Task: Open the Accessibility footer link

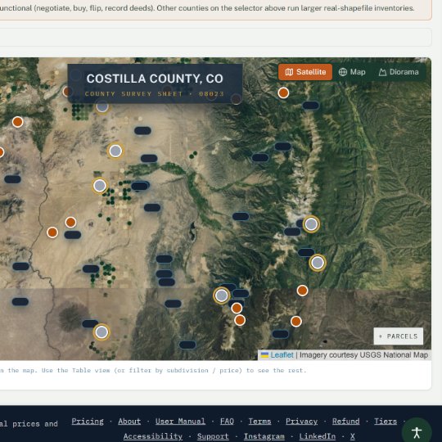Action: [153, 436]
